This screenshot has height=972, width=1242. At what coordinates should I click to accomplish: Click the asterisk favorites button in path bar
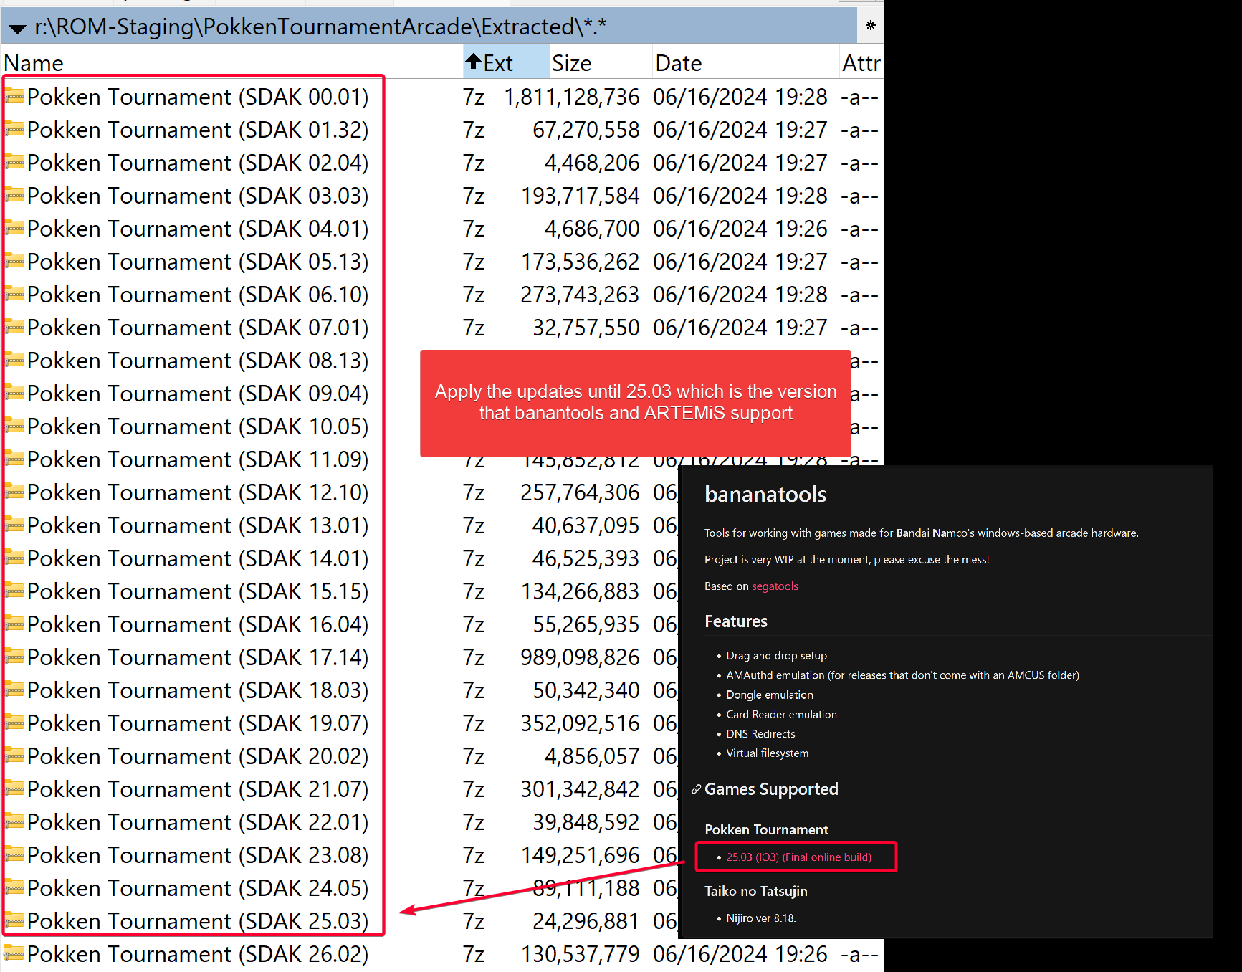(x=870, y=26)
